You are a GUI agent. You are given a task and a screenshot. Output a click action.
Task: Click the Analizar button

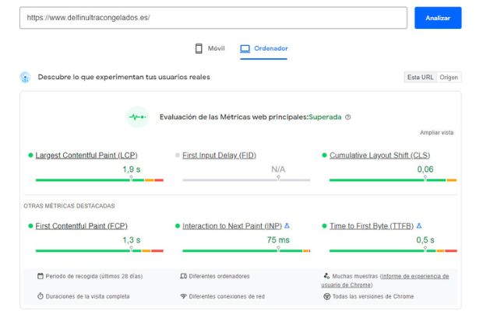437,18
